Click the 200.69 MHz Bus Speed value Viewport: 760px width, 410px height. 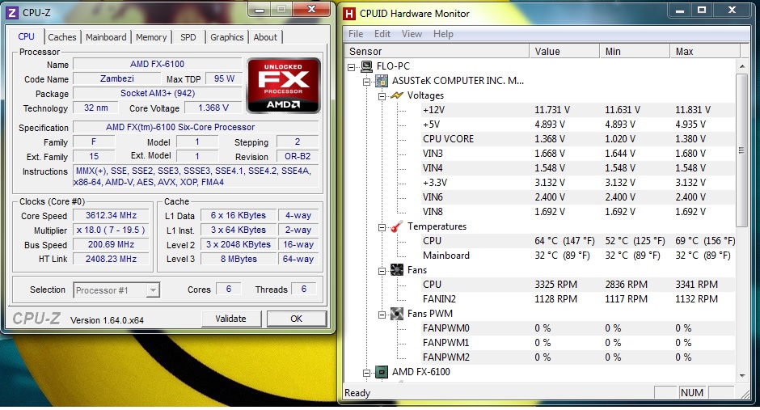point(111,245)
